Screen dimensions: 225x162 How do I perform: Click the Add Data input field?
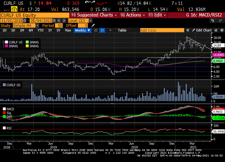click(x=162, y=30)
